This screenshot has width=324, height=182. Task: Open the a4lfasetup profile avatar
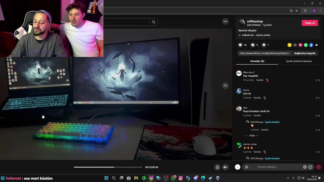tap(242, 23)
